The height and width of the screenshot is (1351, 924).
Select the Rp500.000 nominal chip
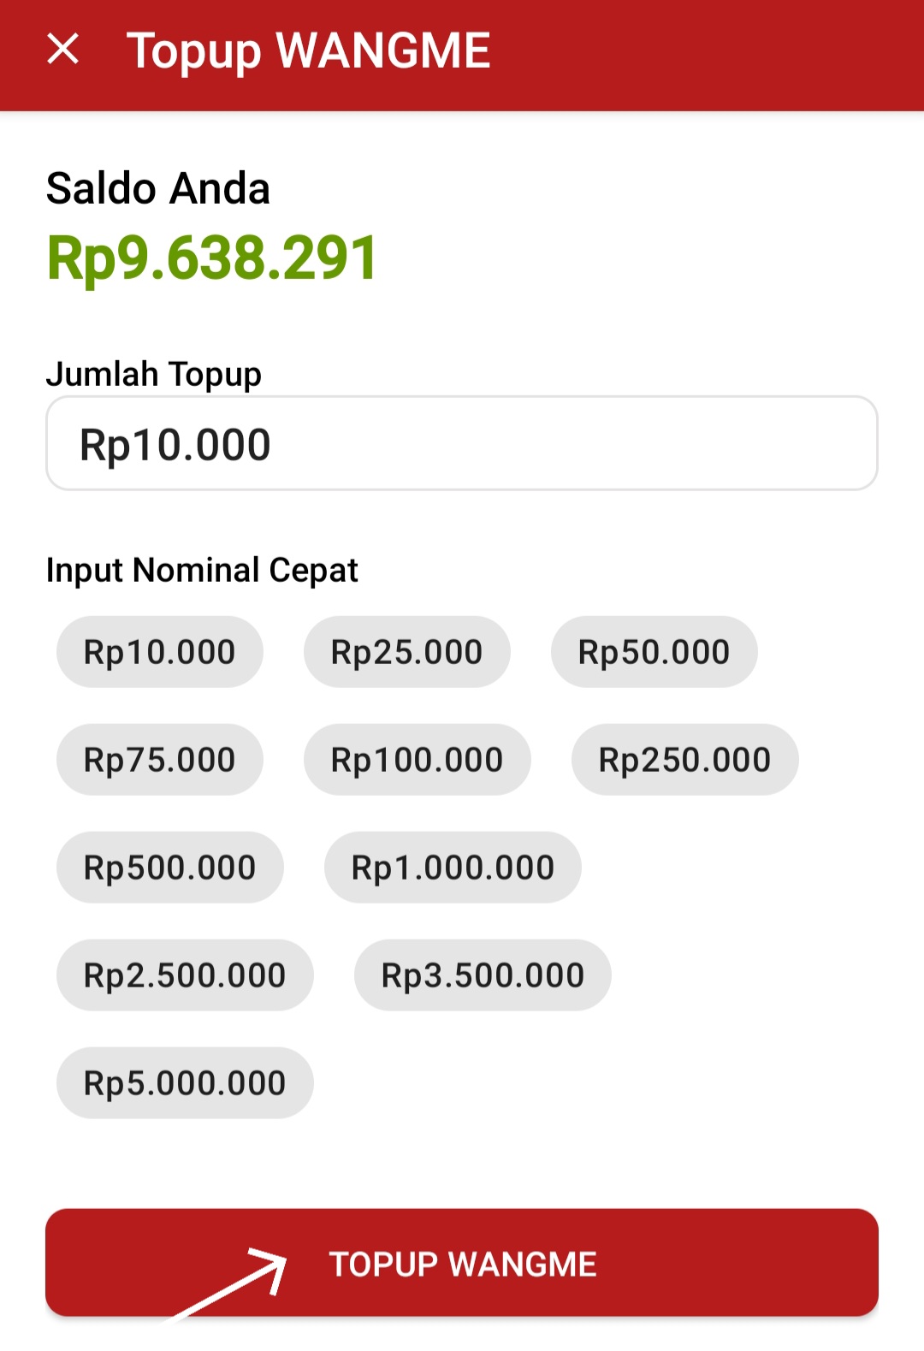tap(170, 868)
